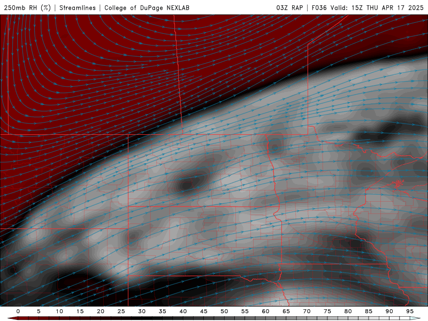Screen dimensions: 428x321
Task: Click the colorbar label '30'
Action: coord(142,311)
